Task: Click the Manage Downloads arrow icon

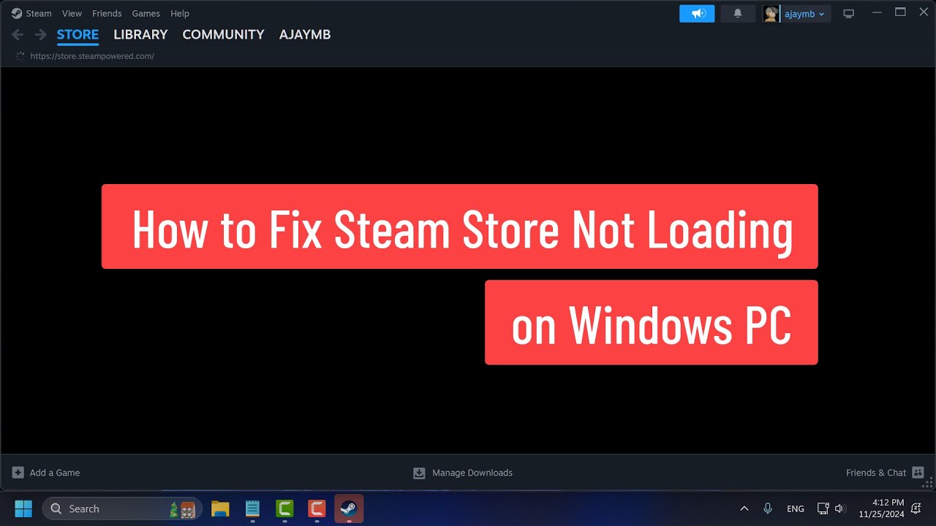Action: [x=419, y=473]
